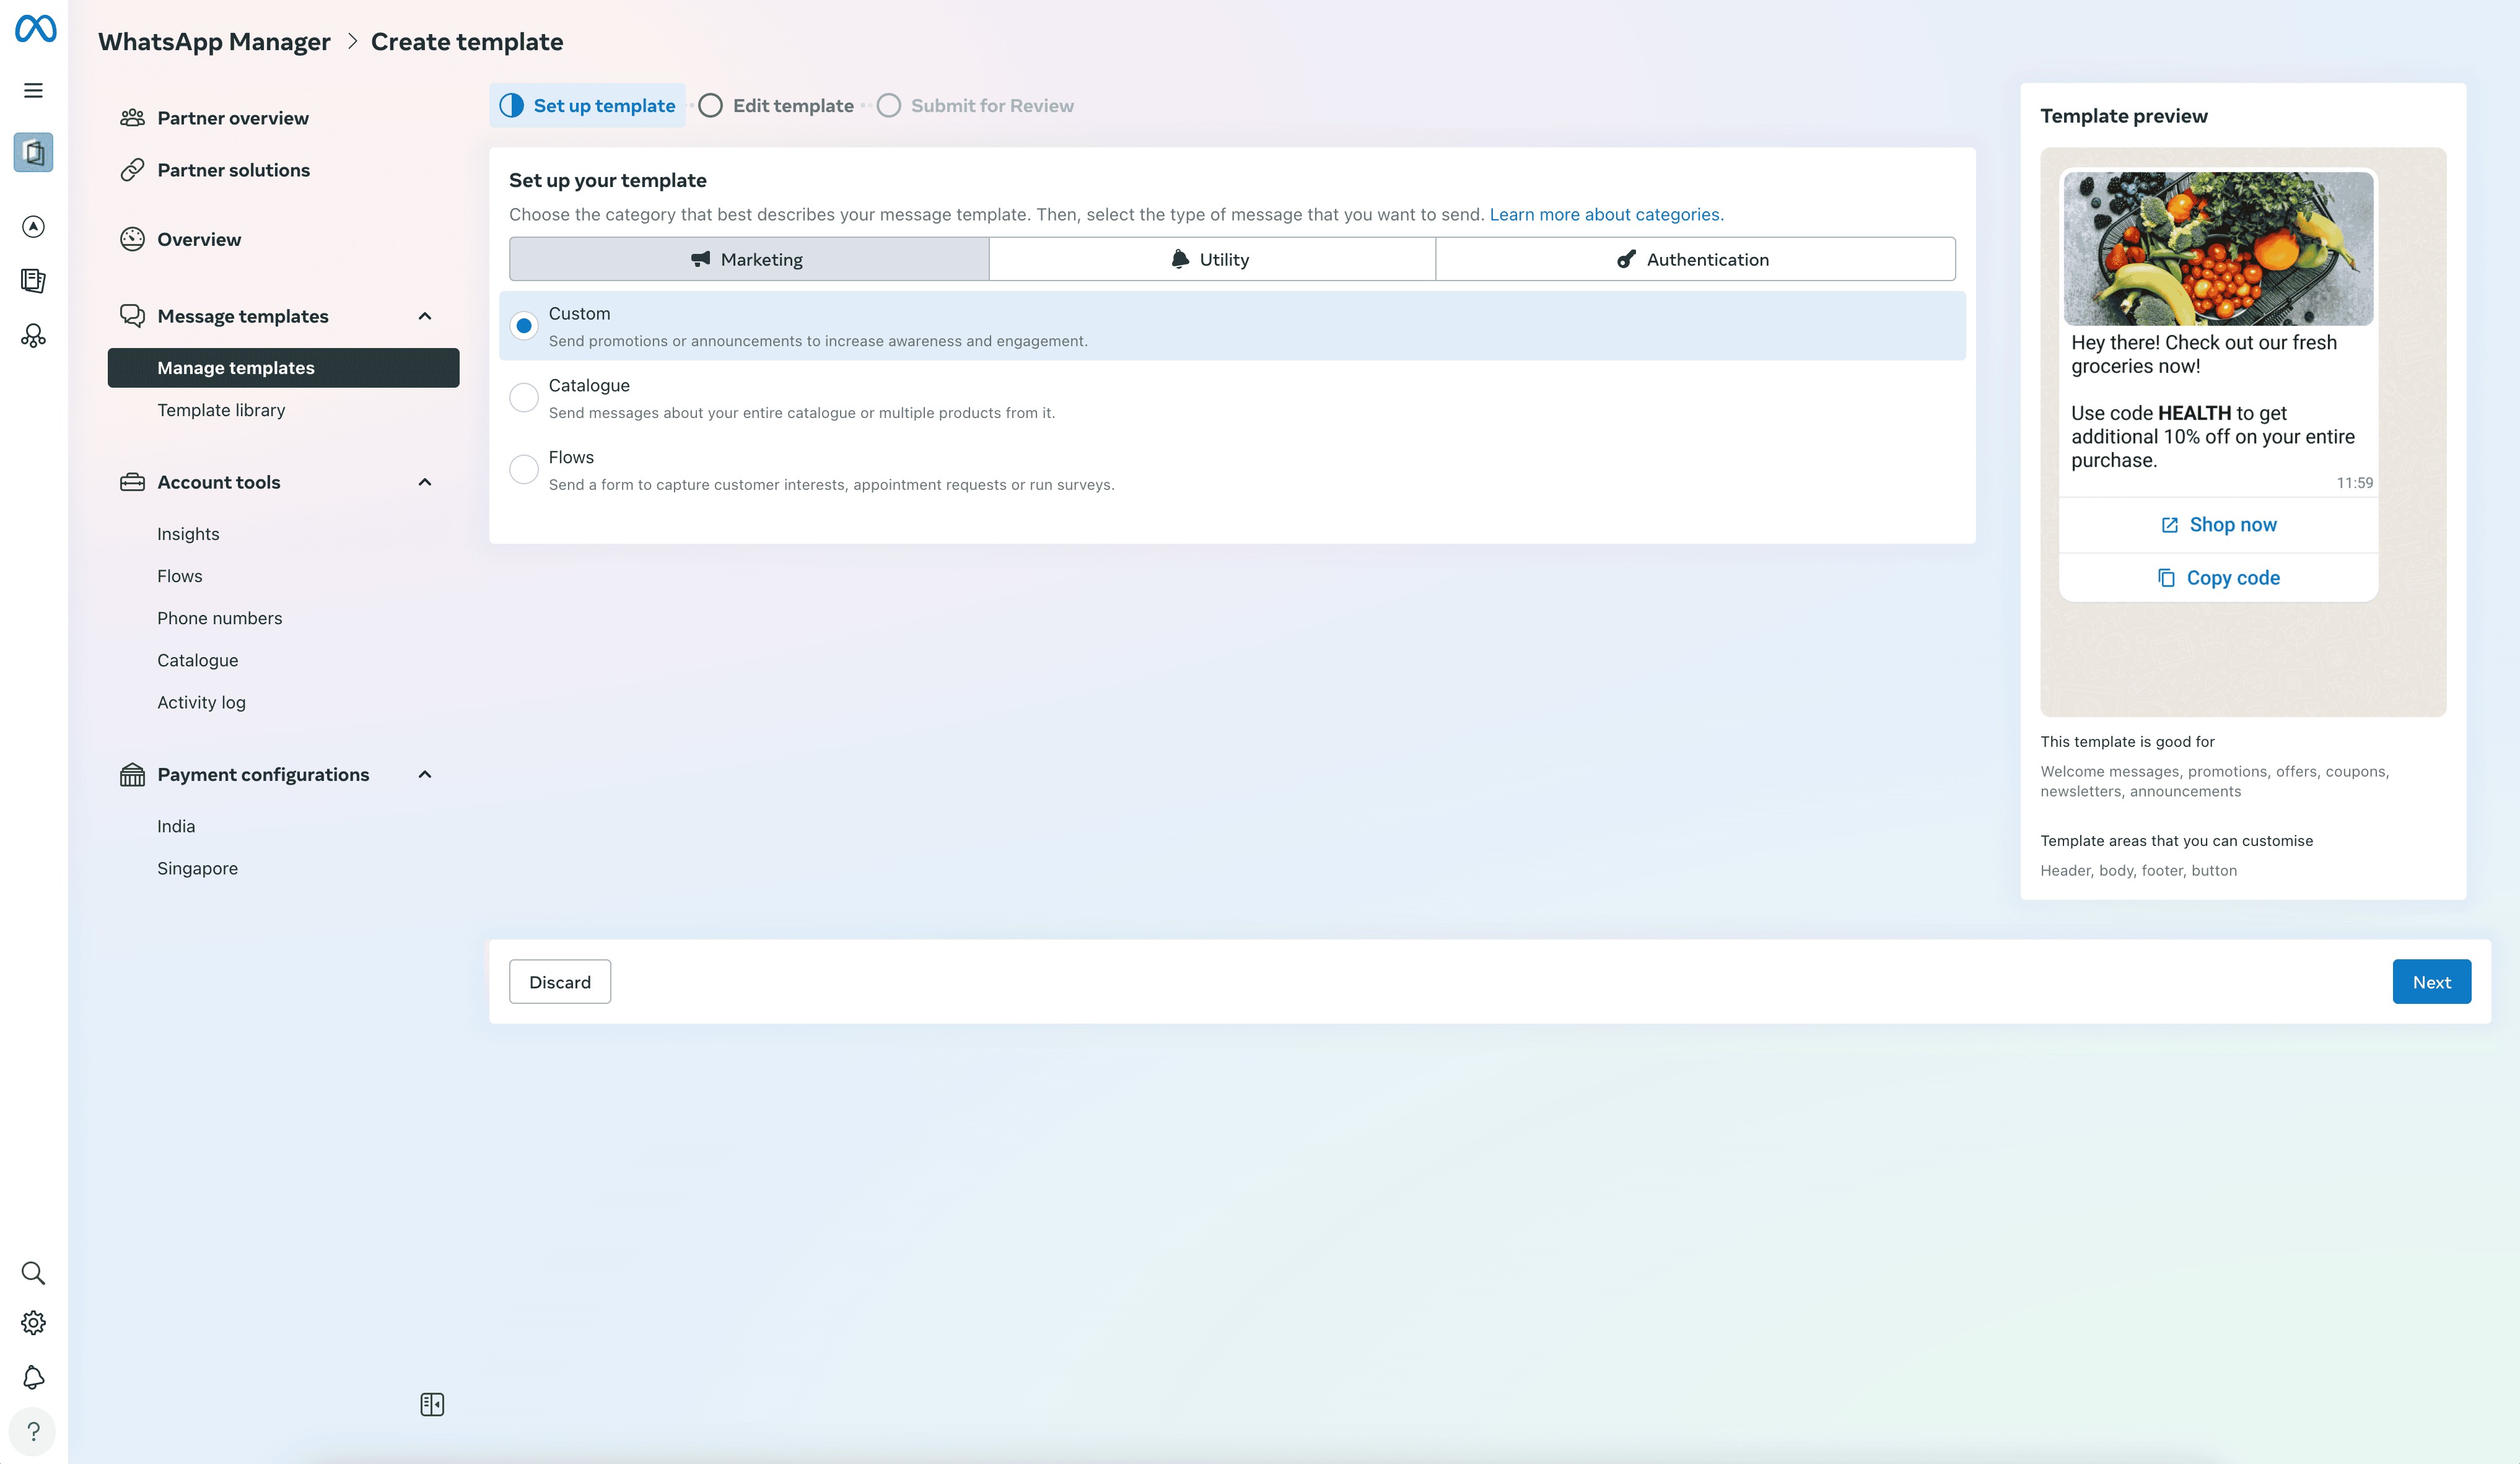
Task: Go to the Set up template step
Action: pyautogui.click(x=587, y=106)
